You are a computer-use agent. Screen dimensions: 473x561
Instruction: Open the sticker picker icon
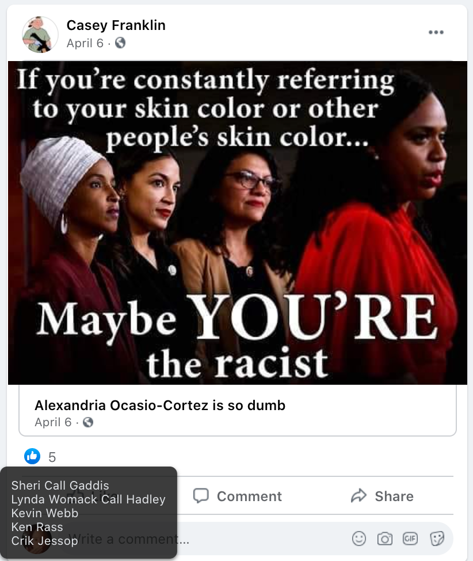point(437,538)
